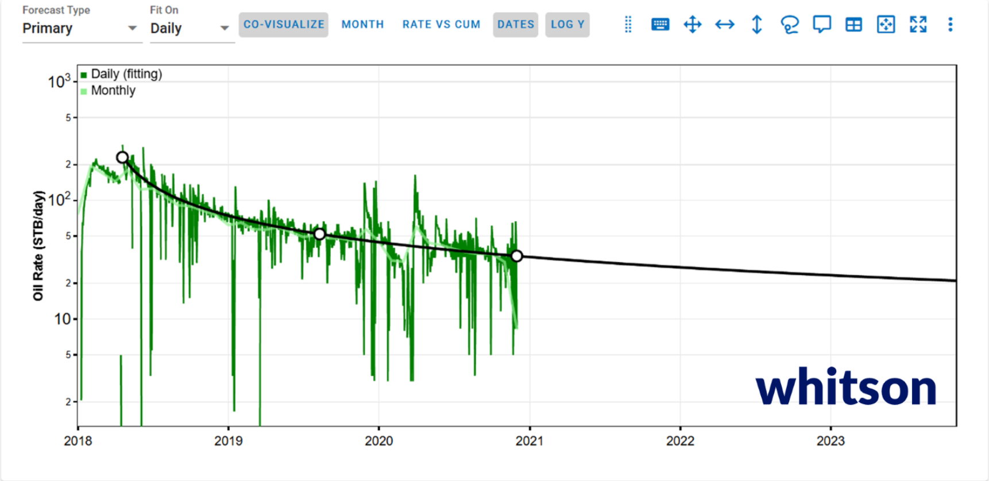
Task: Expand the Fit On Daily dropdown
Action: (191, 28)
